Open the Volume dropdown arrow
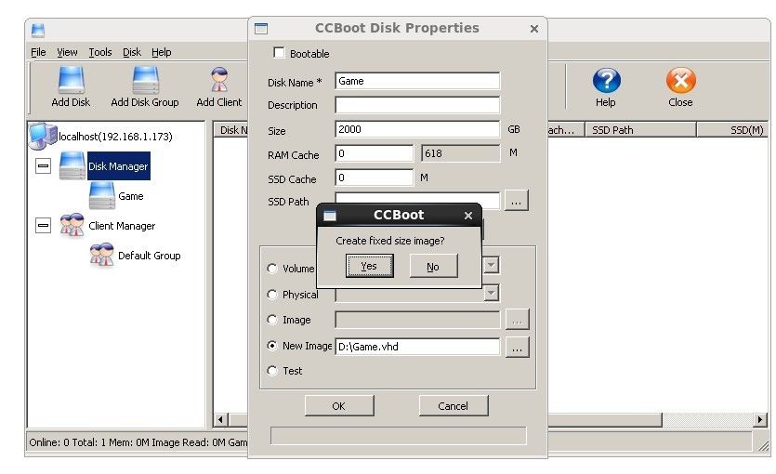Screen dimensions: 776x474 click(491, 265)
